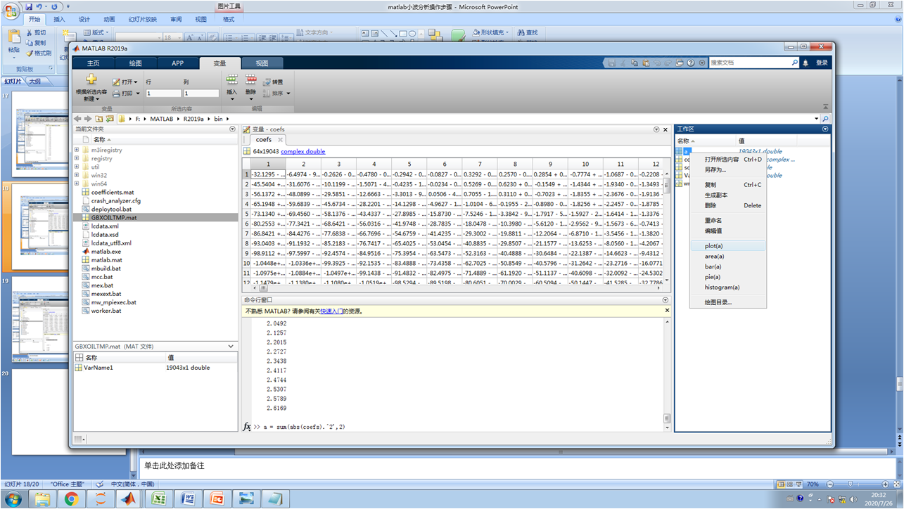Switch to the APP ribbon tab
Viewport: 904px width, 509px height.
177,63
